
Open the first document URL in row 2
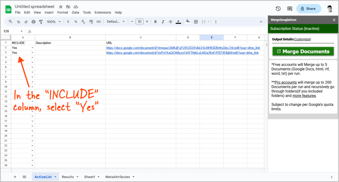(183, 48)
